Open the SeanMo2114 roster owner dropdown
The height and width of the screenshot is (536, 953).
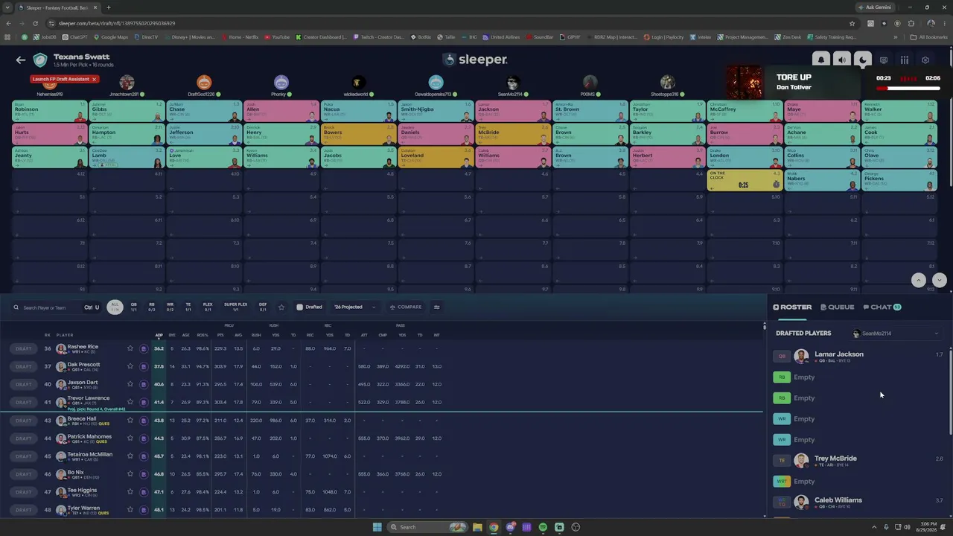(x=896, y=334)
